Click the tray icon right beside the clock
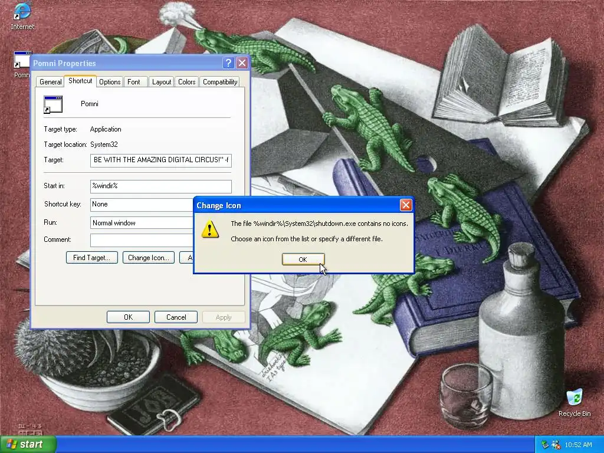This screenshot has height=453, width=604. (x=556, y=445)
